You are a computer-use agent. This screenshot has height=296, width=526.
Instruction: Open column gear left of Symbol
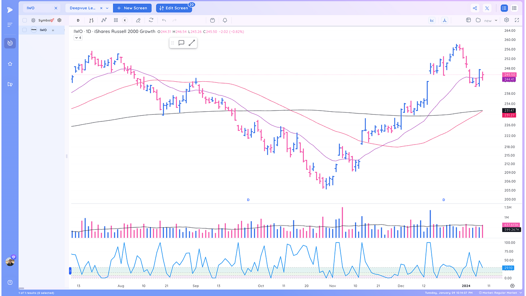(33, 21)
